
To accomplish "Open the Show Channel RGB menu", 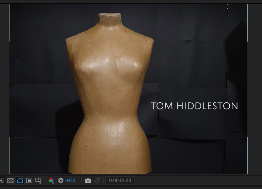I will coord(51,180).
